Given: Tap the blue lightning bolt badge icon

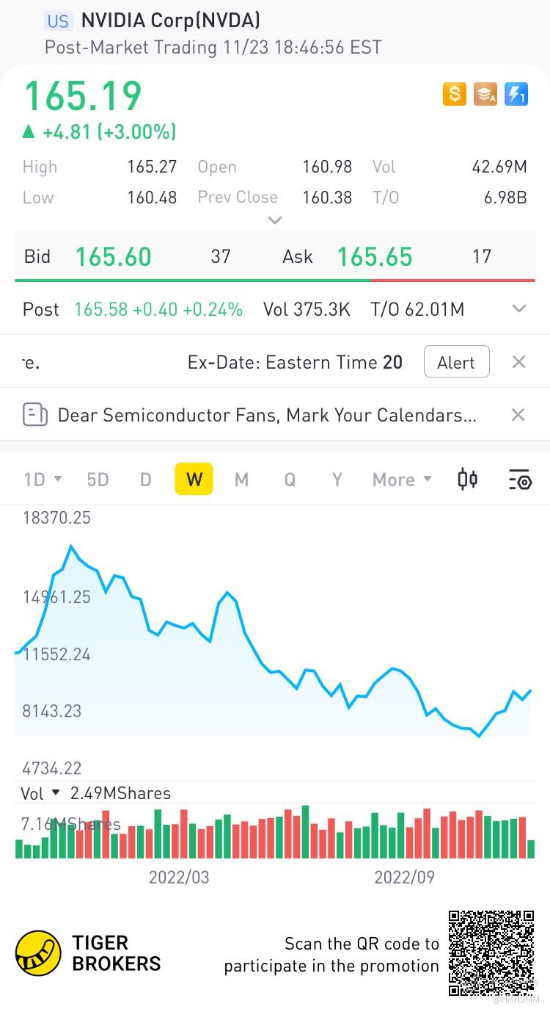Looking at the screenshot, I should (x=516, y=94).
